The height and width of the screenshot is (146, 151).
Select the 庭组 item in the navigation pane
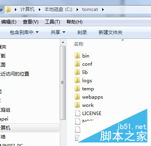[x=5, y=110]
